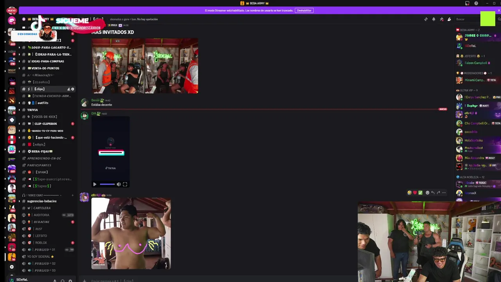This screenshot has height=282, width=501.
Task: React with red heart on message
Action: 415,193
